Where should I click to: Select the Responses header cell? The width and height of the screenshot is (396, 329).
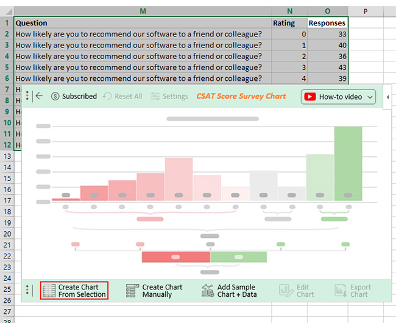point(328,23)
